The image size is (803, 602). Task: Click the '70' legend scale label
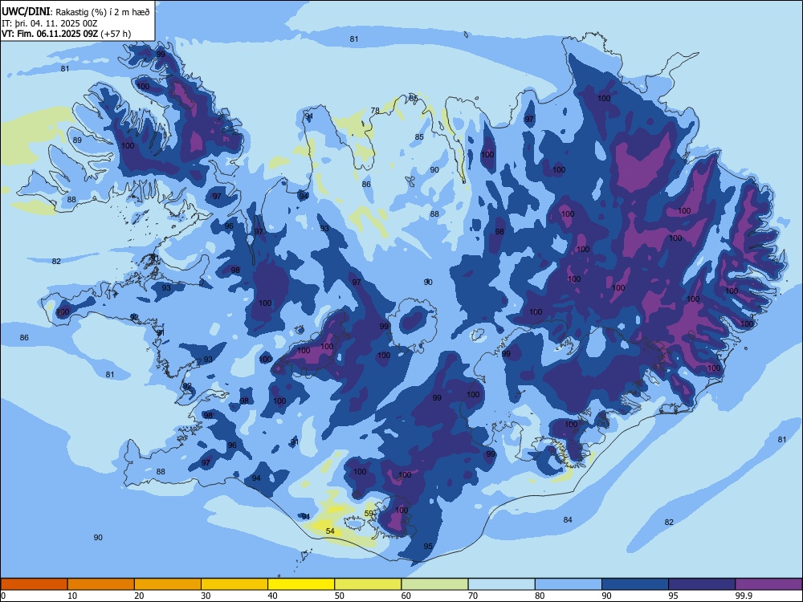(473, 596)
